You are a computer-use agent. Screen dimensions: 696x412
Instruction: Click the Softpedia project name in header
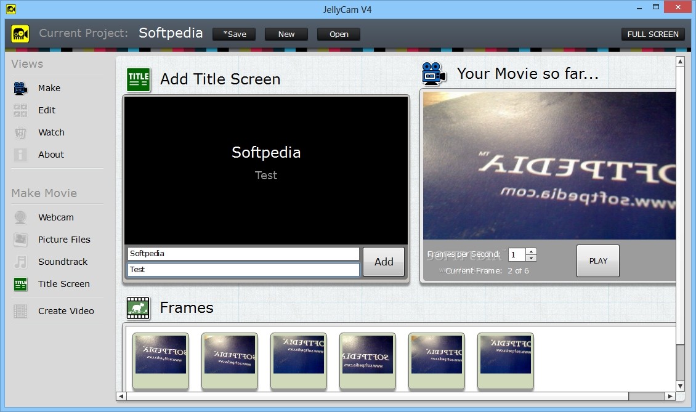(171, 33)
